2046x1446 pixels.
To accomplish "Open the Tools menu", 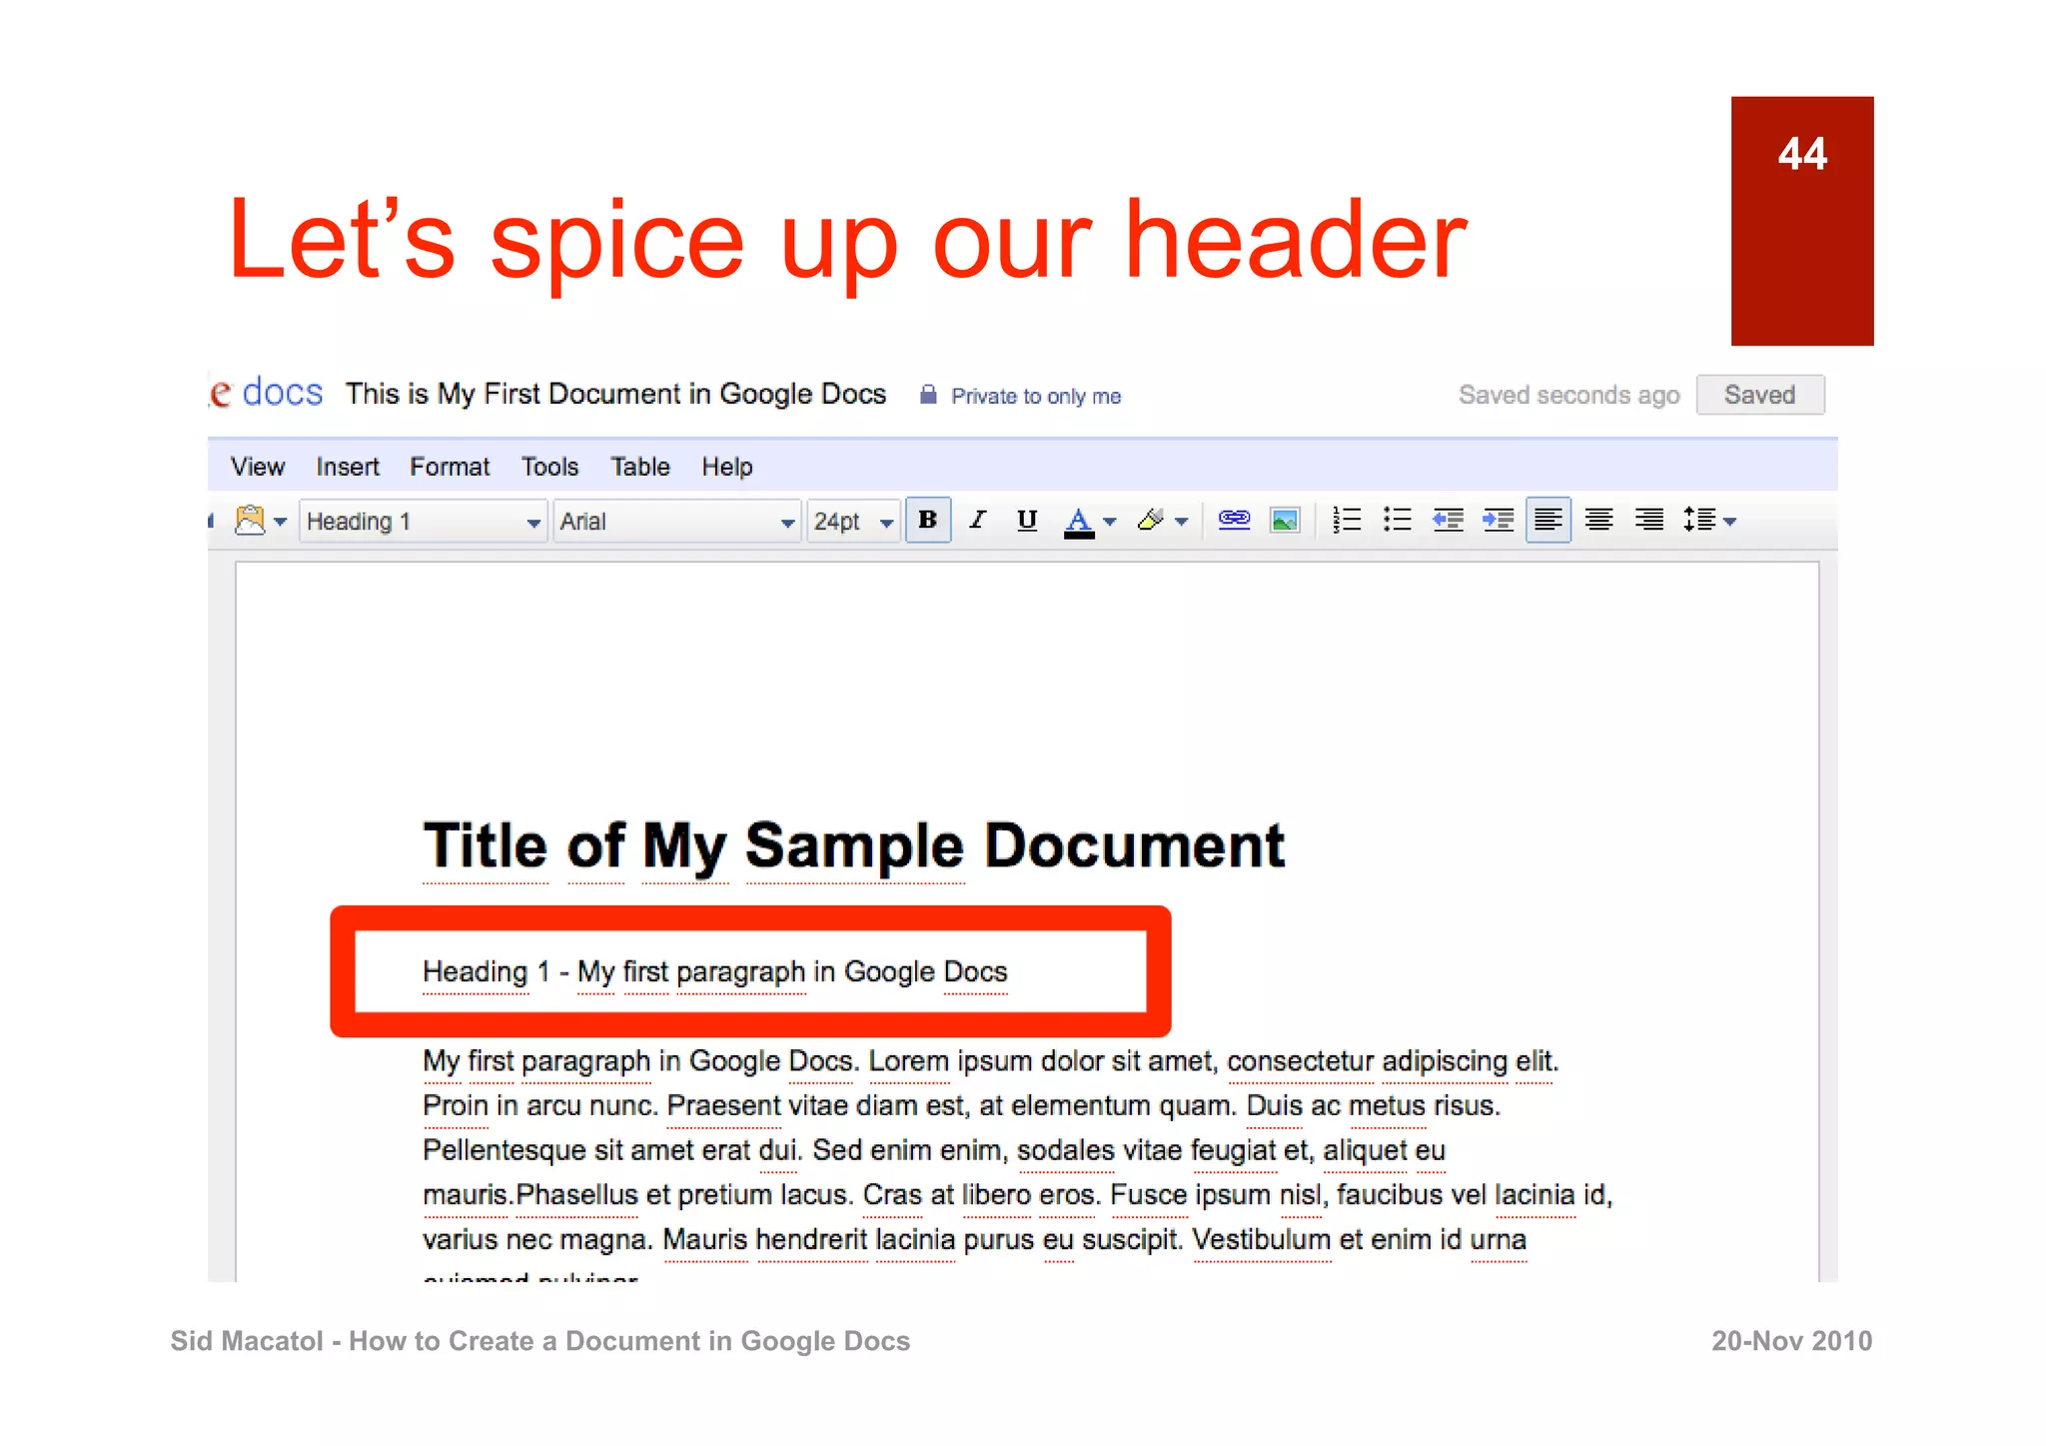I will tap(549, 467).
